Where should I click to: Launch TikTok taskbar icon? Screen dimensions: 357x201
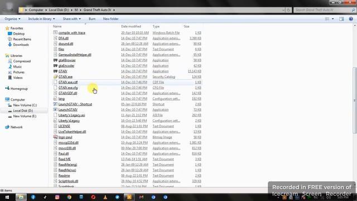(x=45, y=197)
